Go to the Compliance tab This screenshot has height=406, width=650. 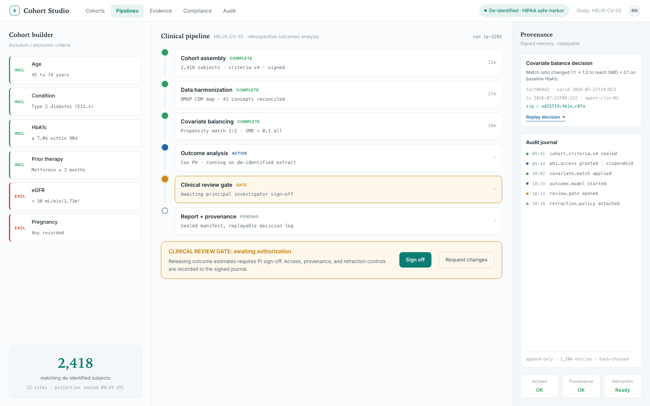197,11
